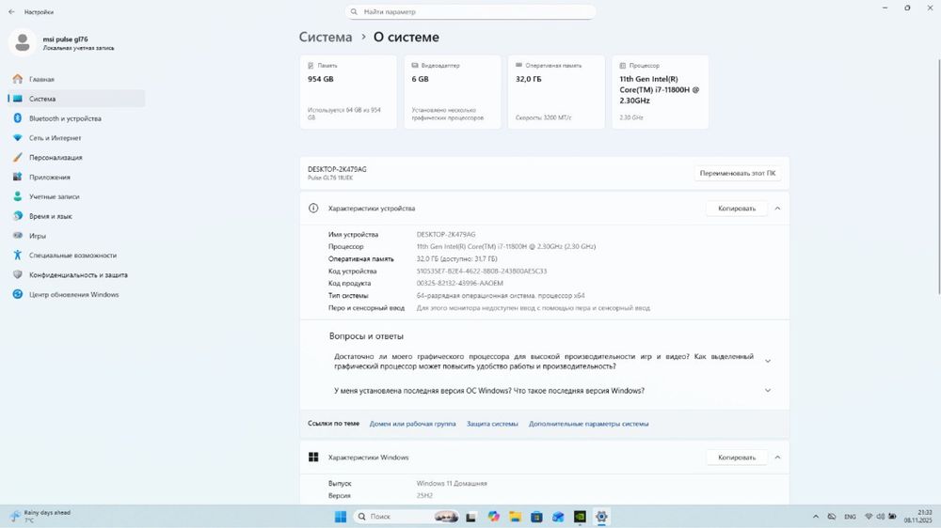
Task: Open the Домен или рабочая группа link
Action: click(412, 424)
